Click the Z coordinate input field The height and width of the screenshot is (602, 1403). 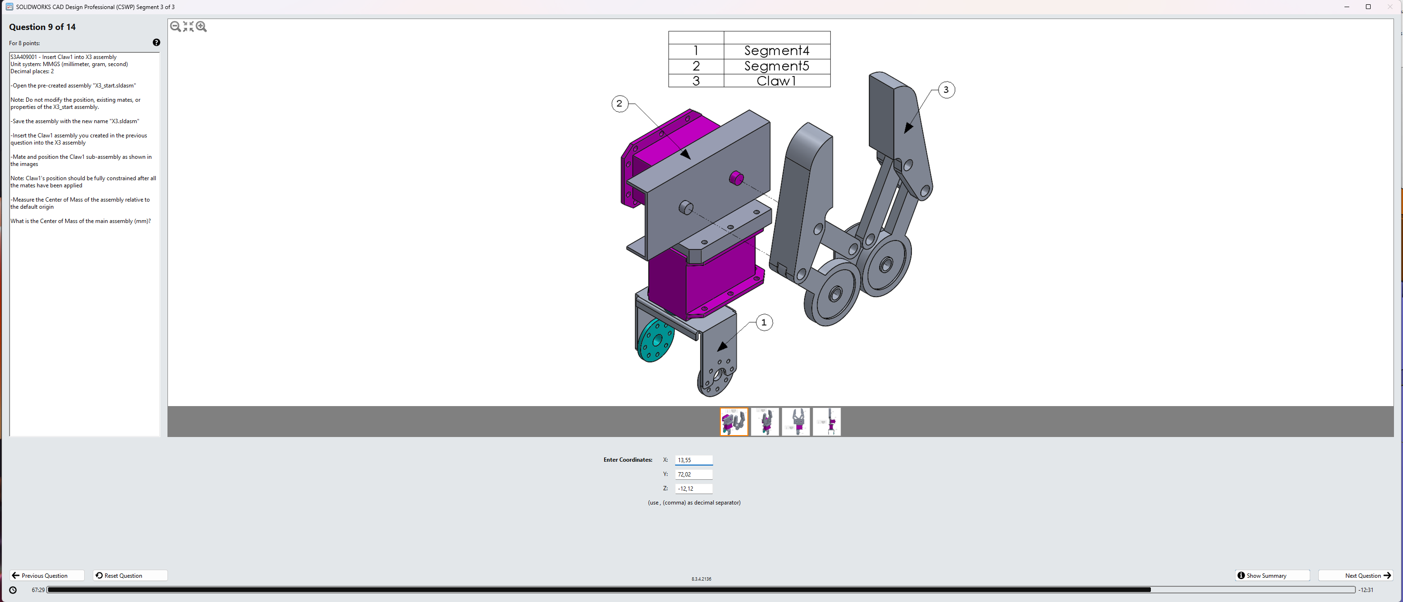[x=693, y=488]
